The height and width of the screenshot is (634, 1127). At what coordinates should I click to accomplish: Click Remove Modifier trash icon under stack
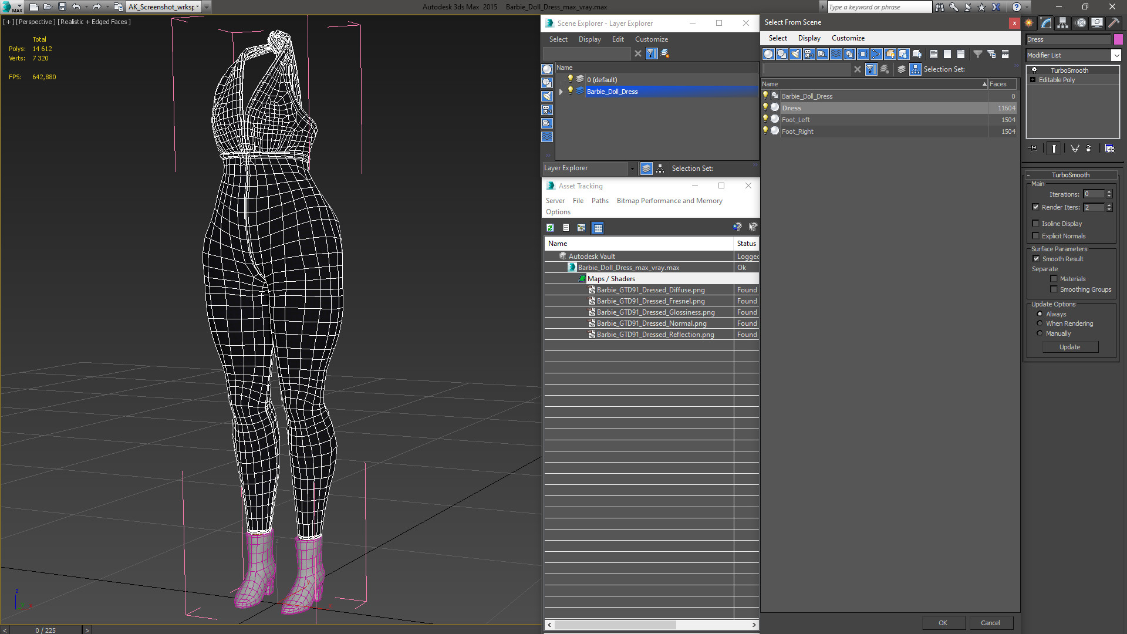point(1089,149)
